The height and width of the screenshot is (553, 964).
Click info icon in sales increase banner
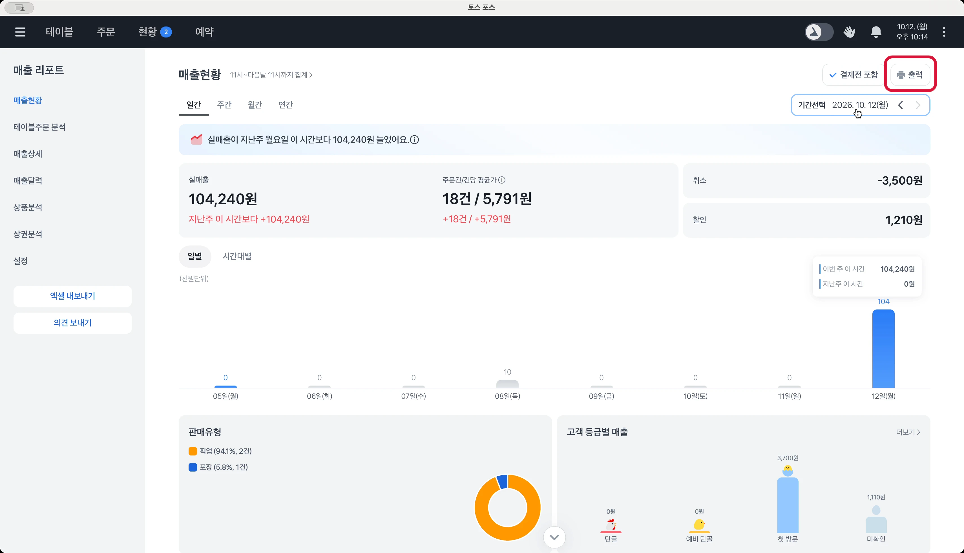pyautogui.click(x=415, y=140)
